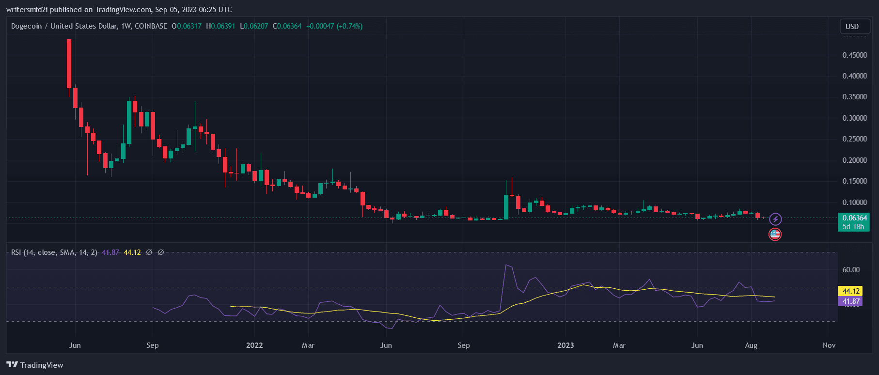The image size is (879, 375).
Task: Click the purple lightning bolt event icon
Action: [x=775, y=219]
